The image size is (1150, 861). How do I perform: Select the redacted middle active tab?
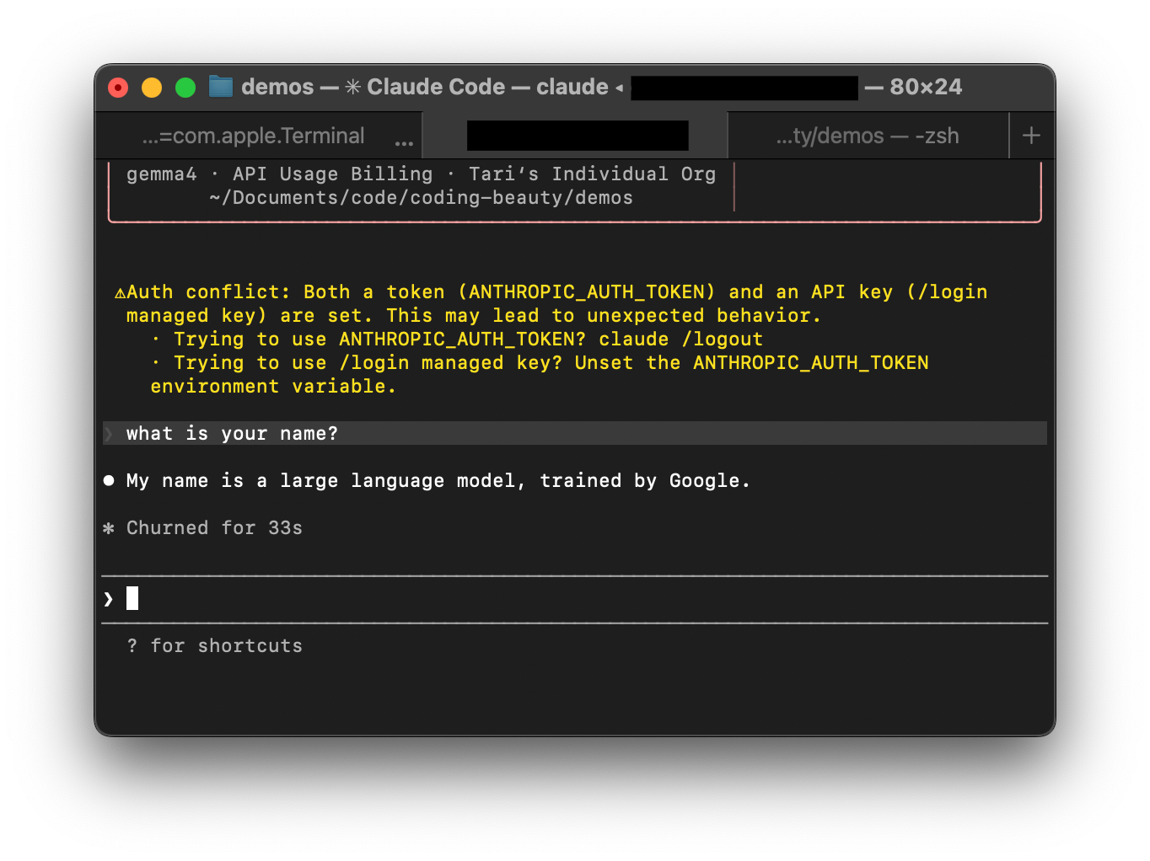pyautogui.click(x=577, y=136)
